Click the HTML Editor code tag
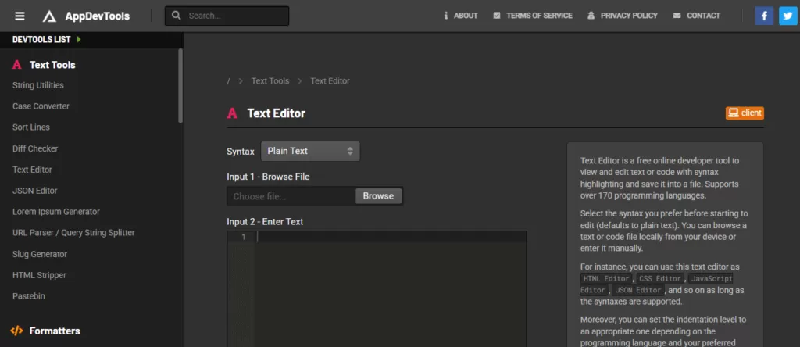Image resolution: width=800 pixels, height=347 pixels. point(606,279)
